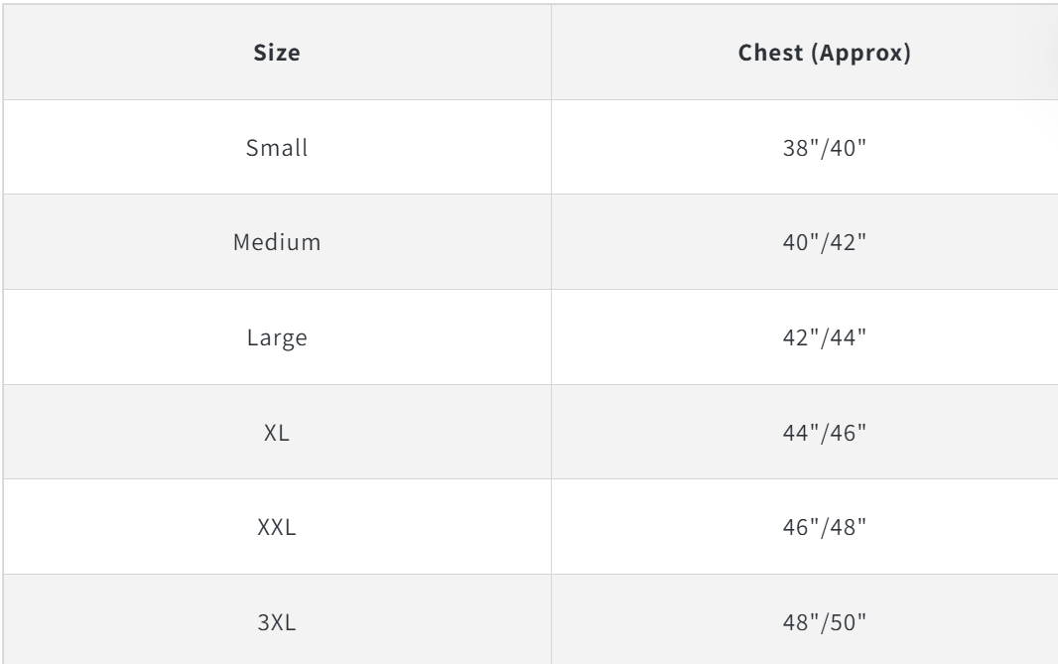The width and height of the screenshot is (1058, 664).
Task: Select the Small size cell
Action: click(277, 148)
